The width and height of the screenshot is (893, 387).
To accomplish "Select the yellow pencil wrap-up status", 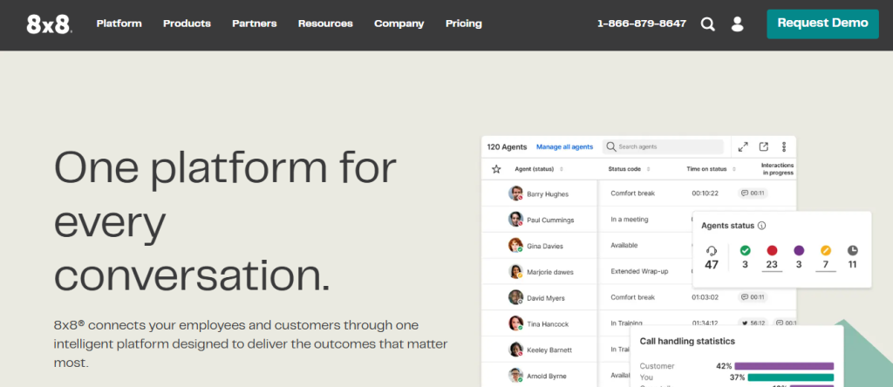I will pyautogui.click(x=825, y=249).
